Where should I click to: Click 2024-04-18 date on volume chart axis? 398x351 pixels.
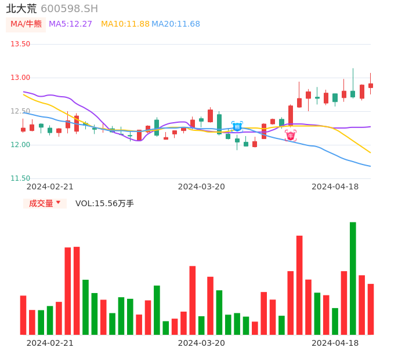(335, 343)
